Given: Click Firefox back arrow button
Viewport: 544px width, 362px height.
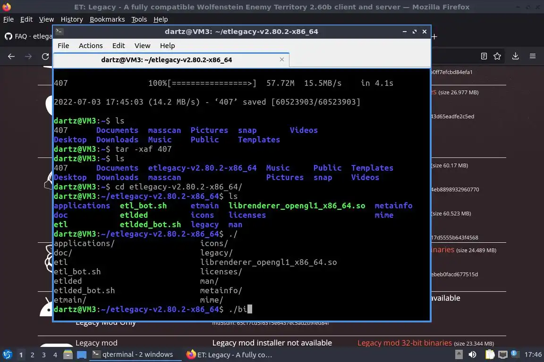Looking at the screenshot, I should (11, 56).
